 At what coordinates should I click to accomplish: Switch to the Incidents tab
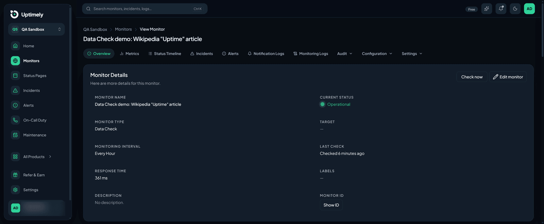[x=202, y=54]
